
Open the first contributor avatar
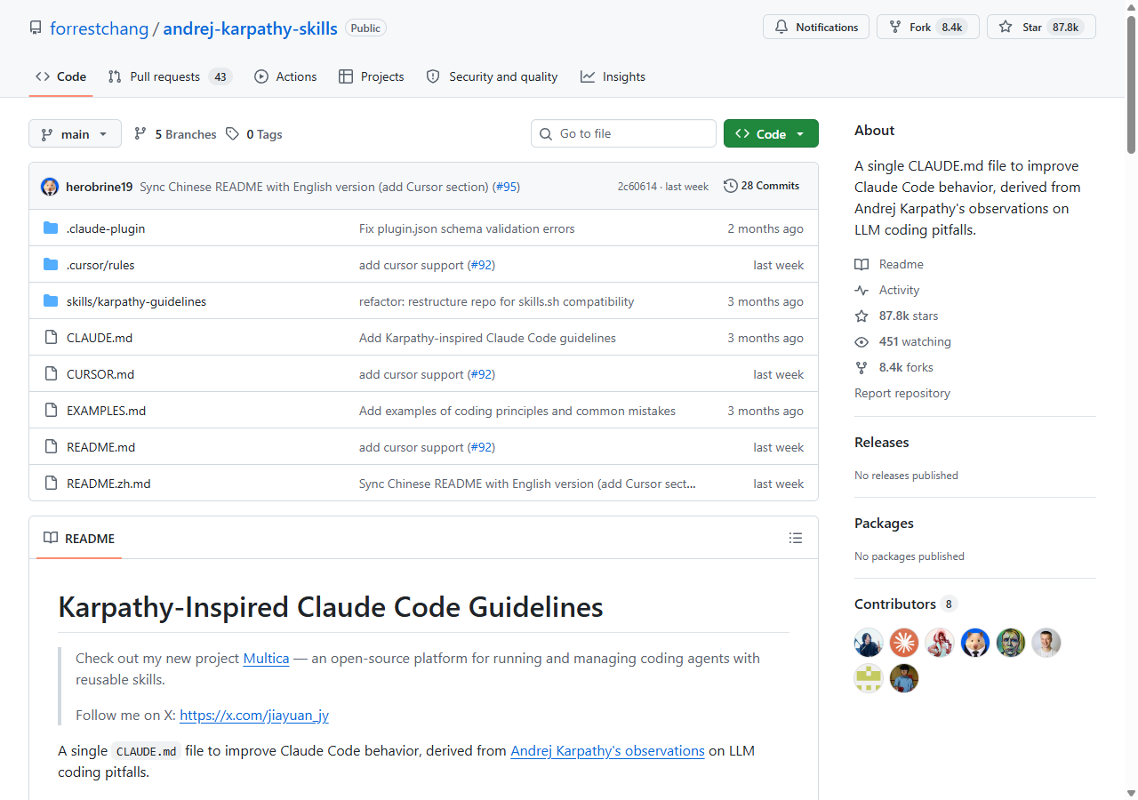(x=869, y=643)
